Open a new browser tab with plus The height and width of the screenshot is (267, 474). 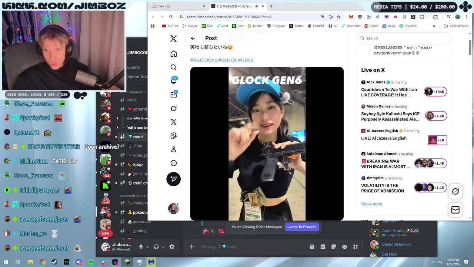[271, 6]
